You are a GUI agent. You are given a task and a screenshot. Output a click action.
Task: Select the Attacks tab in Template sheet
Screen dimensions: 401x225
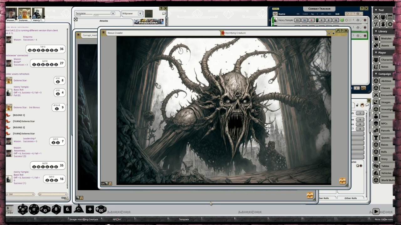(104, 21)
